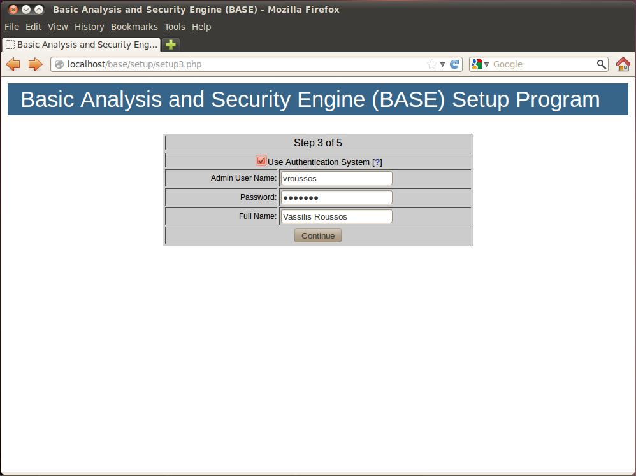This screenshot has height=476, width=636.
Task: Open the Tools menu
Action: point(175,27)
